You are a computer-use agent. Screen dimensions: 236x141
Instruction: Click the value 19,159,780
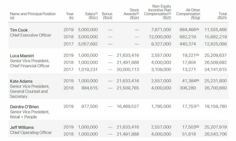[x=216, y=106]
